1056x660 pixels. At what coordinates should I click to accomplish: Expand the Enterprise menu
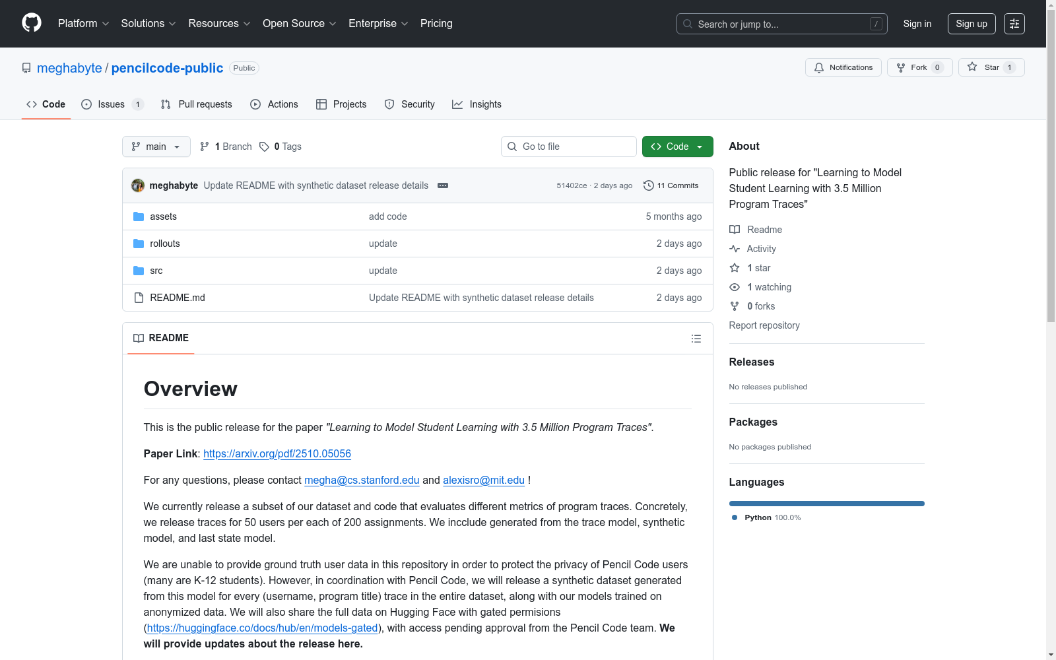click(x=379, y=24)
